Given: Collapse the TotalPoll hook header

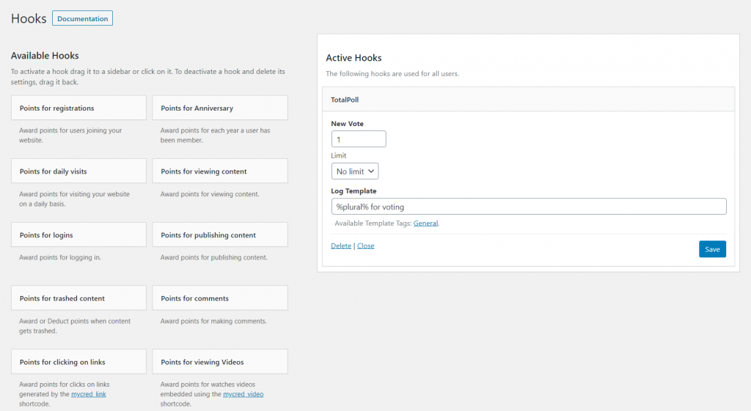Looking at the screenshot, I should (x=528, y=100).
